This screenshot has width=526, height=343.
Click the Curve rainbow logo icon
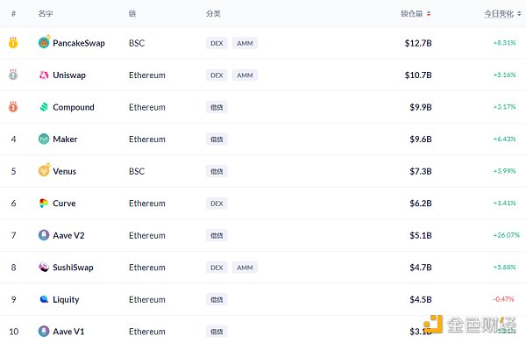[x=44, y=203]
